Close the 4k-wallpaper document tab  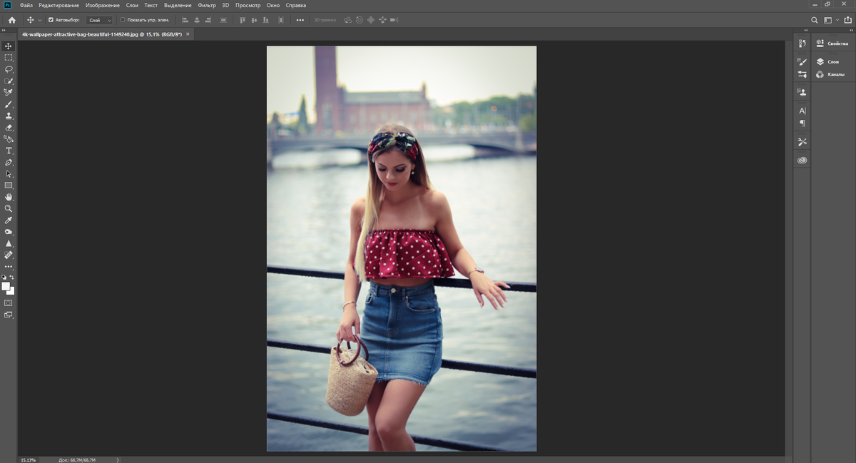coord(188,34)
